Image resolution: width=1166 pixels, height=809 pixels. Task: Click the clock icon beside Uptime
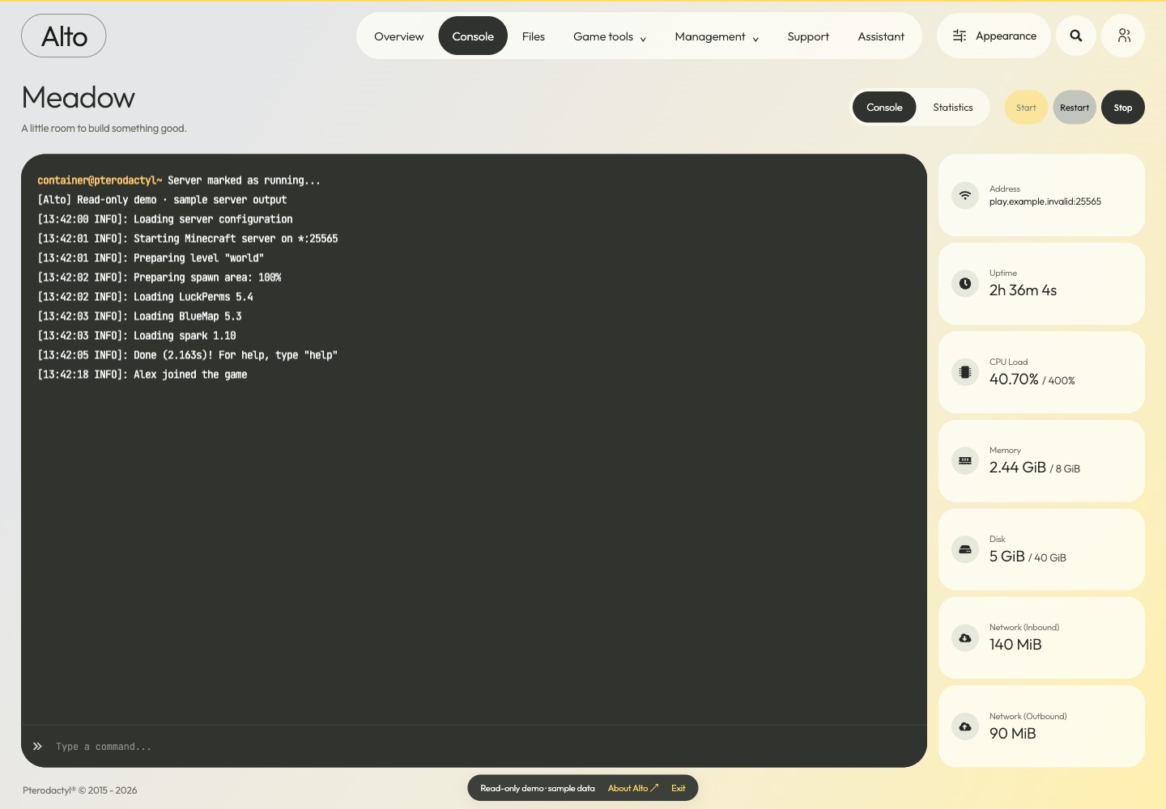pyautogui.click(x=965, y=283)
